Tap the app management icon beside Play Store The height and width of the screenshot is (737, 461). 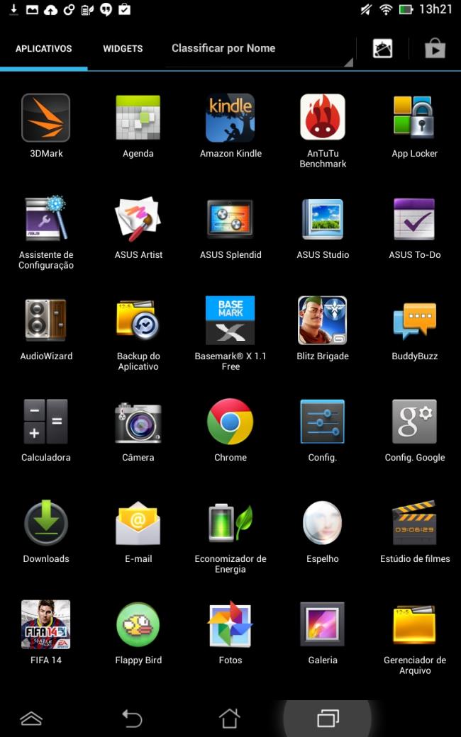click(382, 48)
